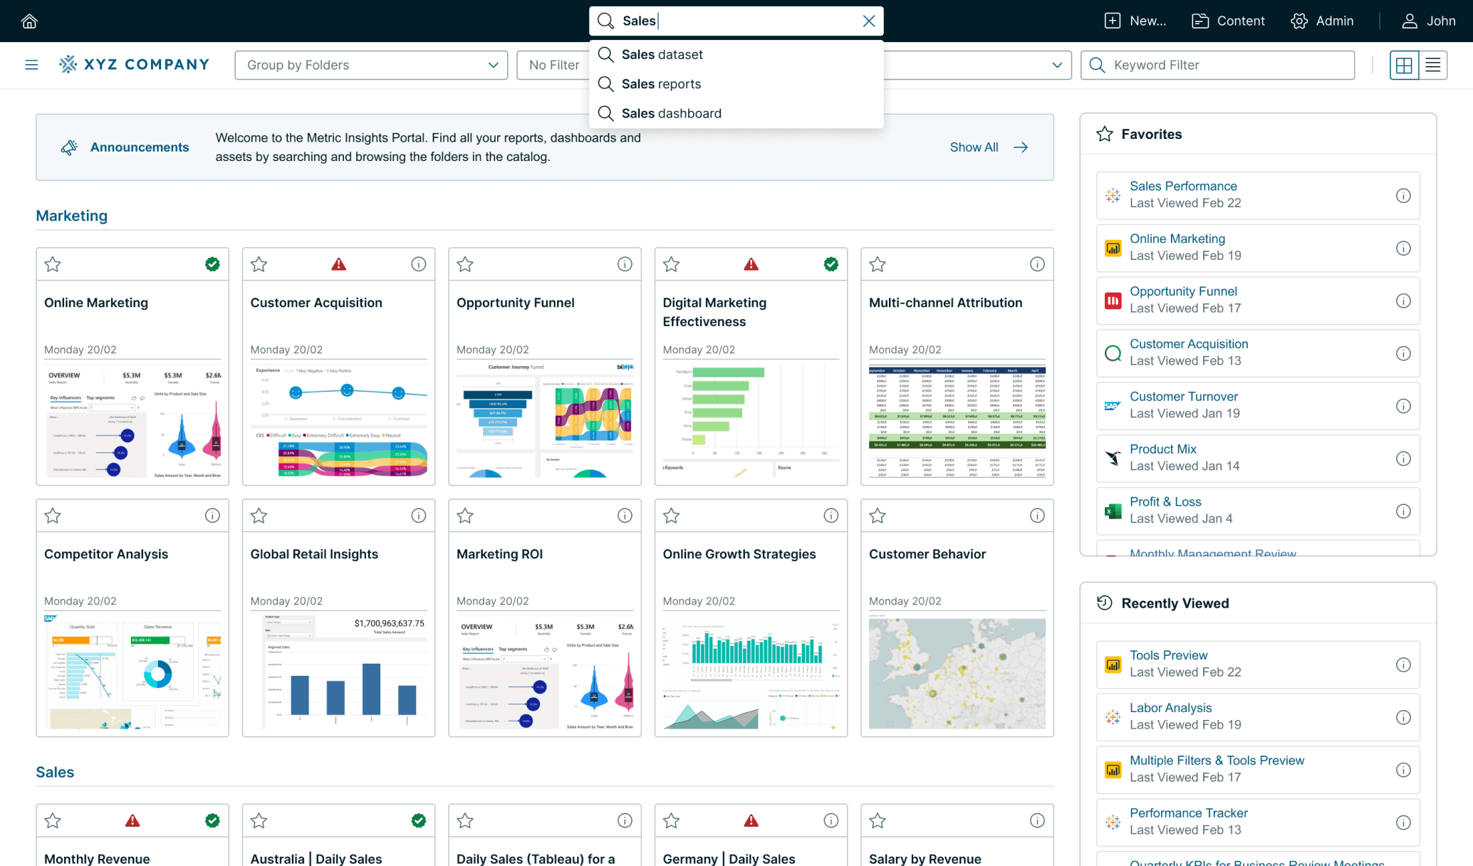This screenshot has height=866, width=1473.
Task: Show info for Marketing ROI tile
Action: point(625,516)
